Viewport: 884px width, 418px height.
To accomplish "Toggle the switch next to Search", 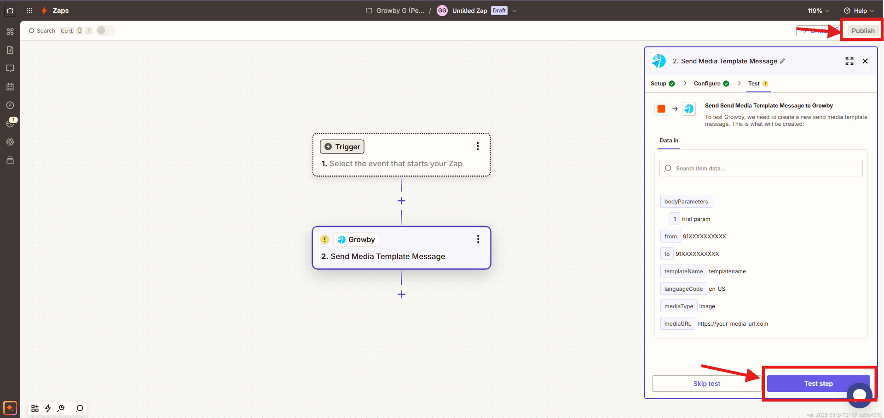I will (105, 30).
